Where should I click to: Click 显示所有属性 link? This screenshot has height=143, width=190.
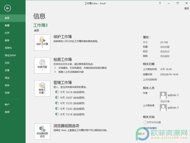click(150, 128)
